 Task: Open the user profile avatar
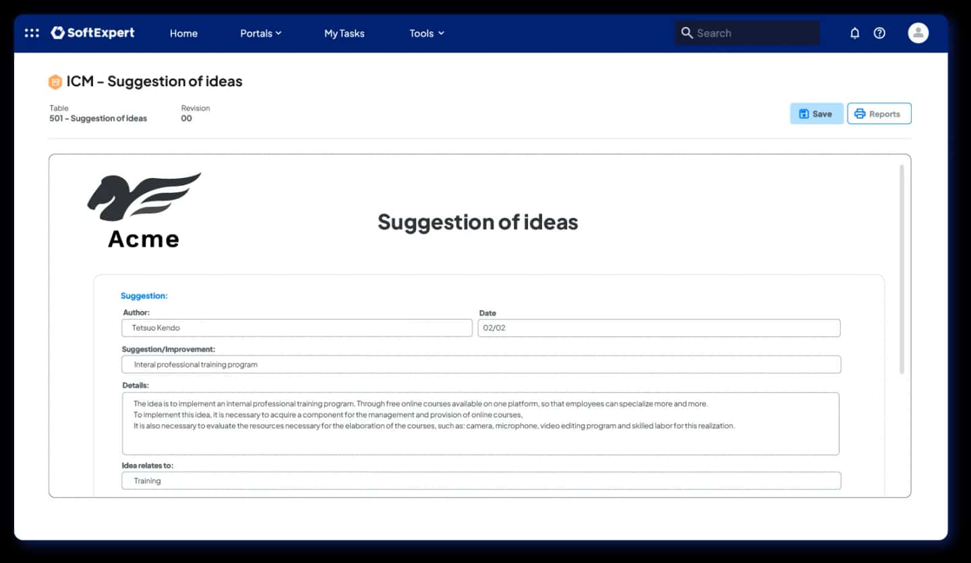(918, 33)
